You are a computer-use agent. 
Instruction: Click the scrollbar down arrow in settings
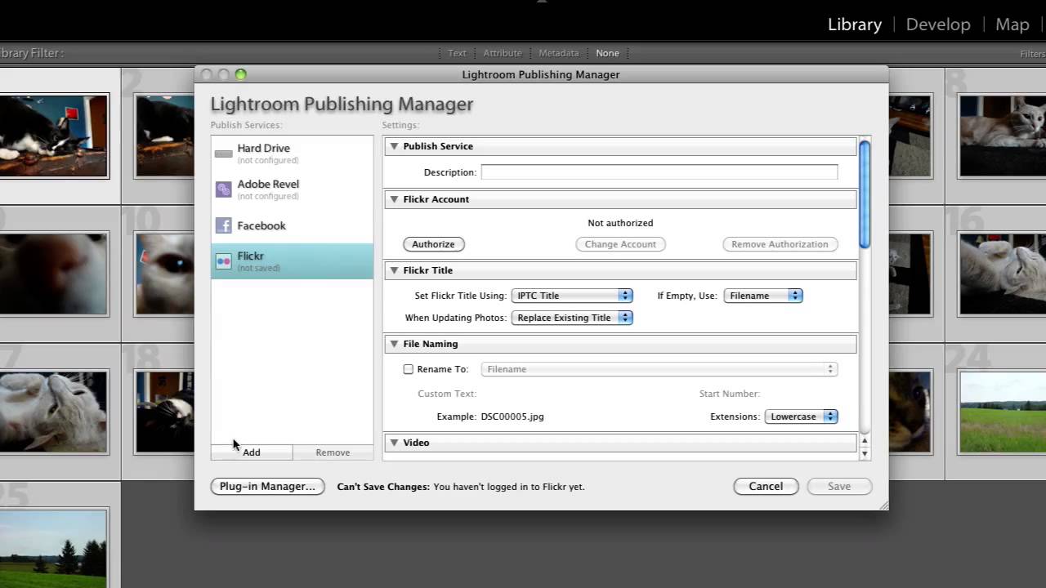865,454
